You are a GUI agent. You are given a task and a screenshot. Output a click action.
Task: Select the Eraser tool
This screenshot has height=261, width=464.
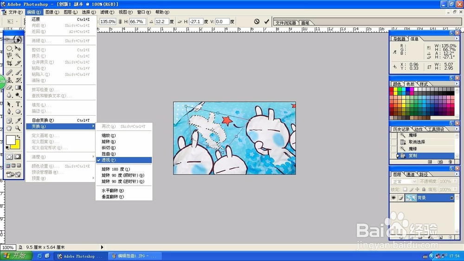pos(9,87)
